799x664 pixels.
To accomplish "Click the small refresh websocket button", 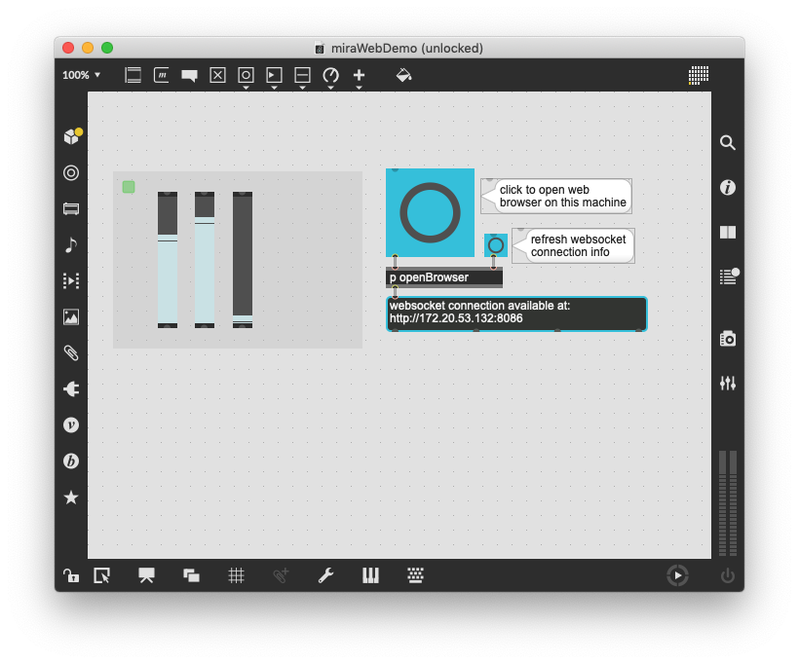I will pyautogui.click(x=496, y=244).
